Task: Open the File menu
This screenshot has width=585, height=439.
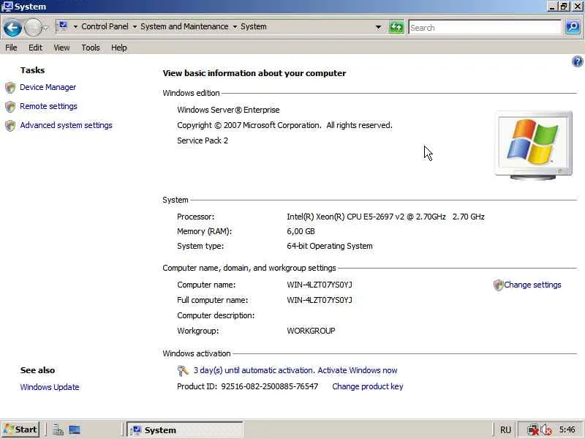Action: (x=11, y=48)
